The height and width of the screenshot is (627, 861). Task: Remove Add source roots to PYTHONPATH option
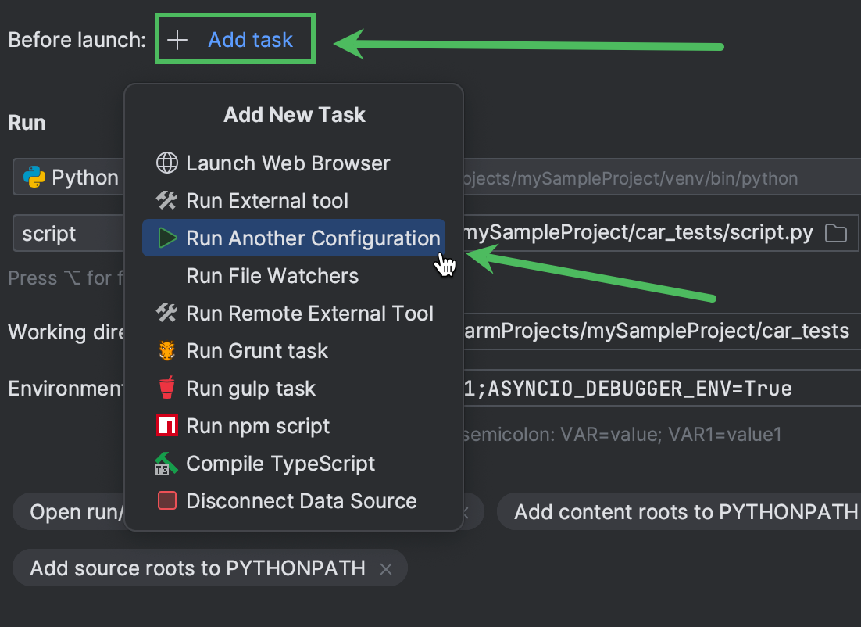385,568
